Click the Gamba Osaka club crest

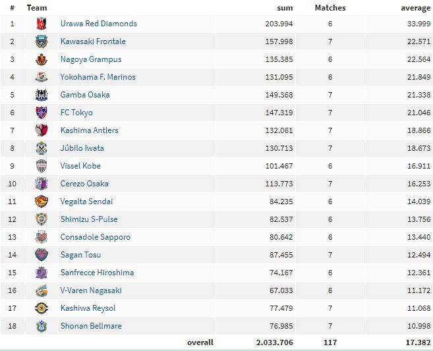coord(42,95)
